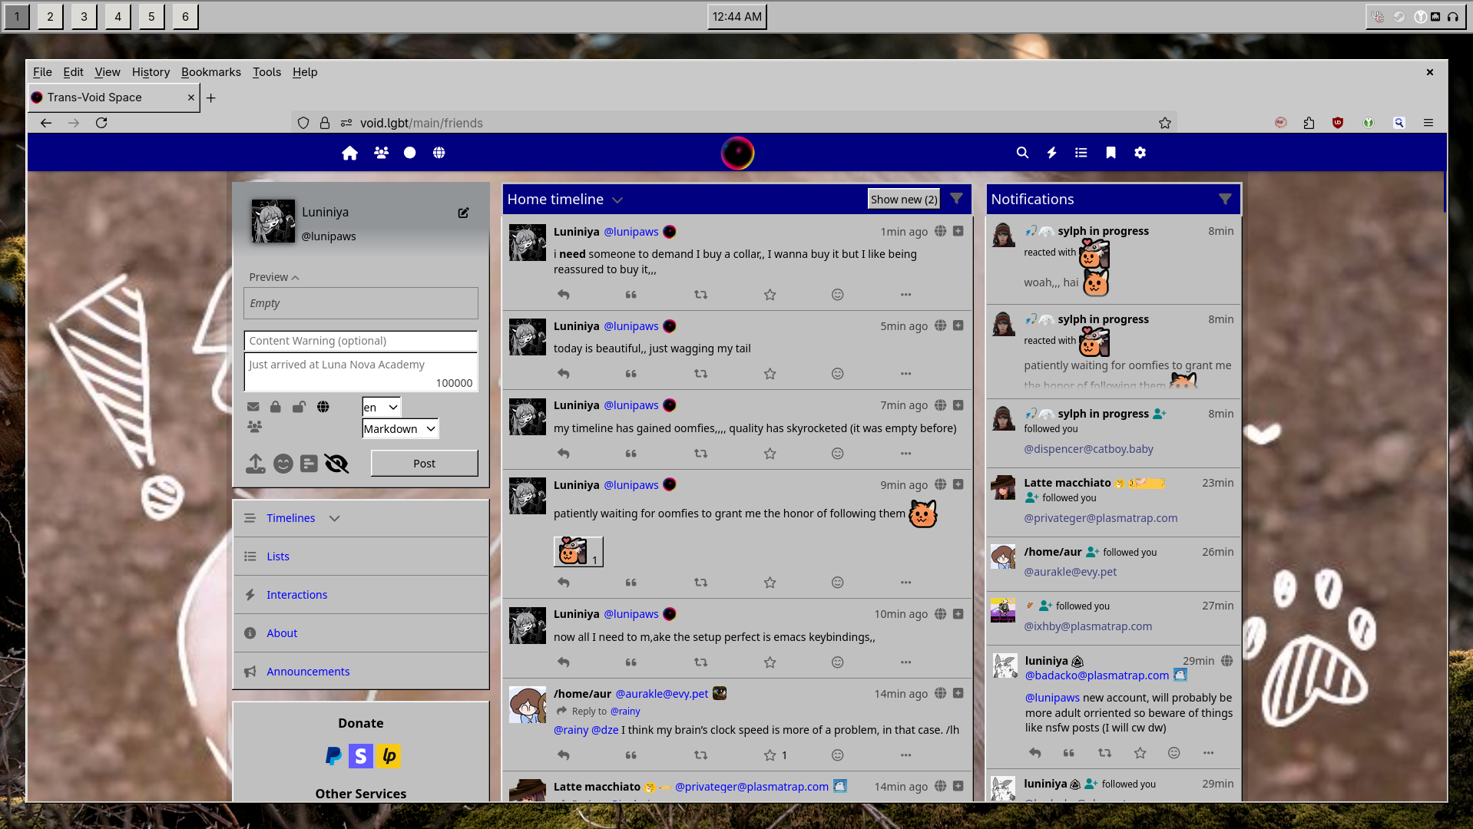Toggle sensitive media crossed-eye icon
The height and width of the screenshot is (829, 1473).
336,464
